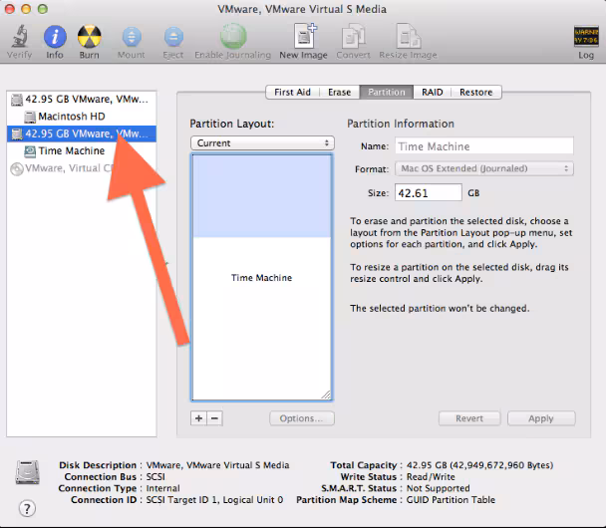Click the Macintosh HD volume icon
This screenshot has width=606, height=528.
point(30,117)
